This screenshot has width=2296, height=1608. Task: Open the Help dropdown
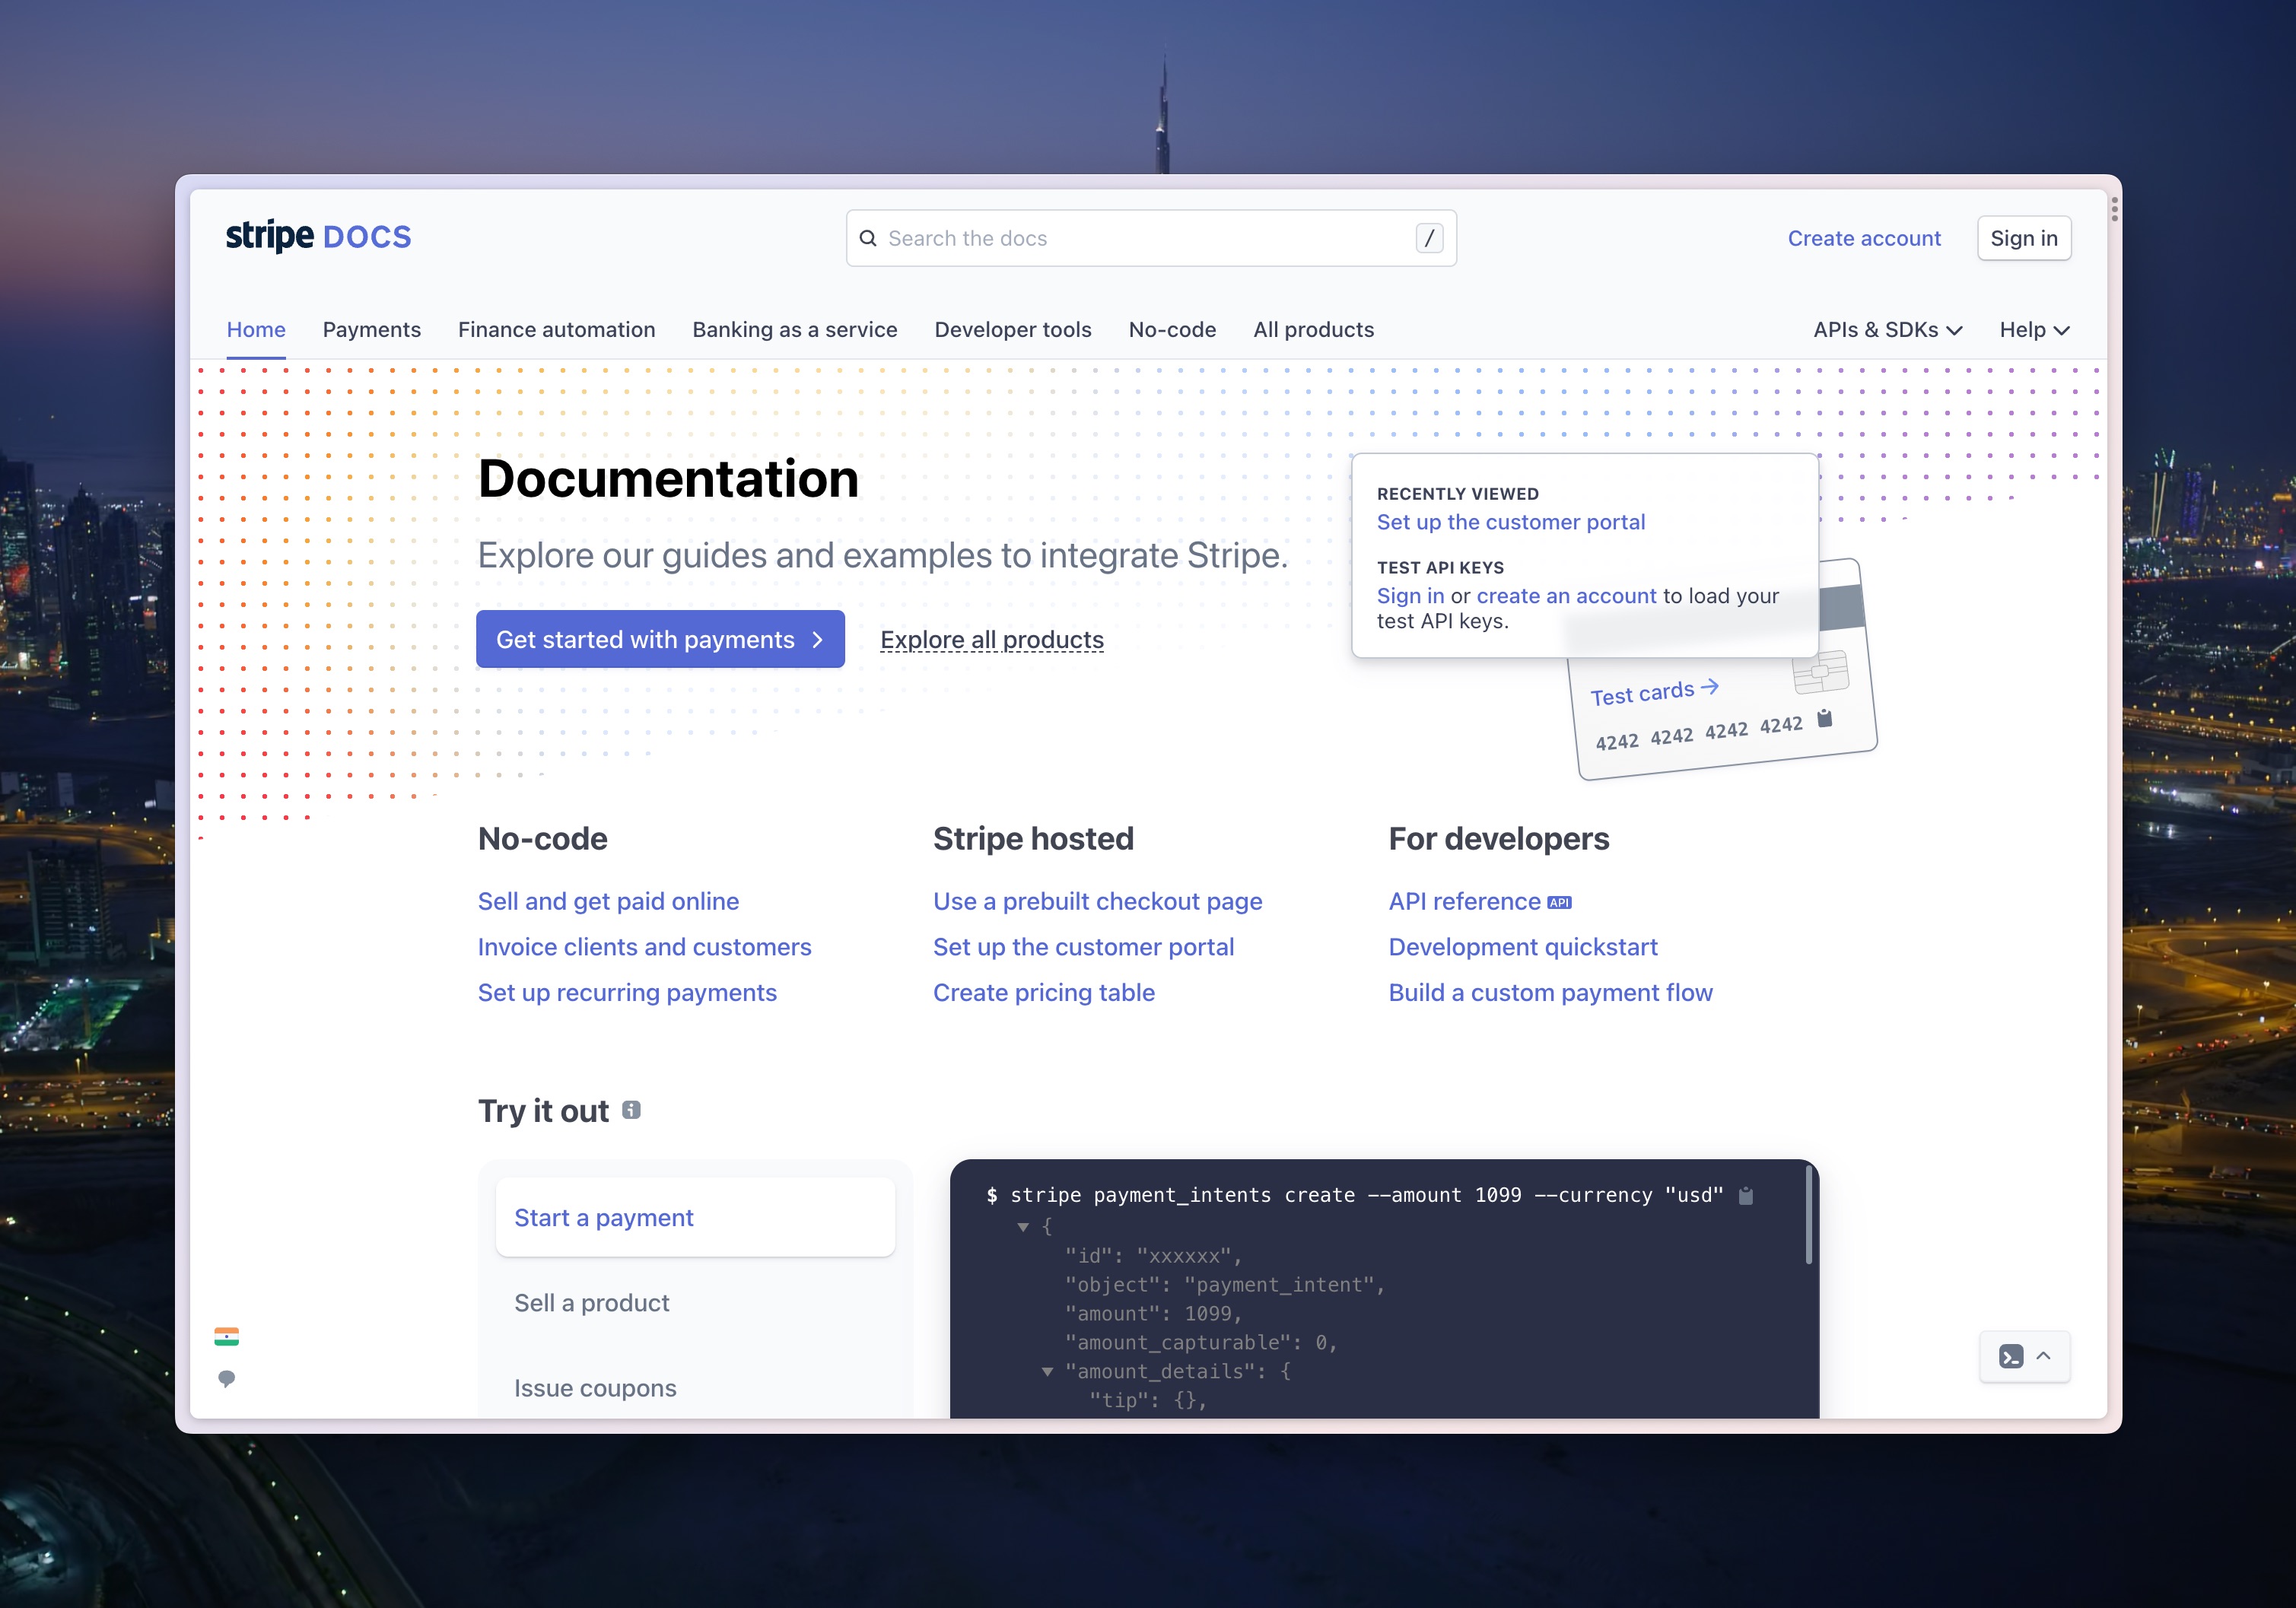click(x=2032, y=329)
